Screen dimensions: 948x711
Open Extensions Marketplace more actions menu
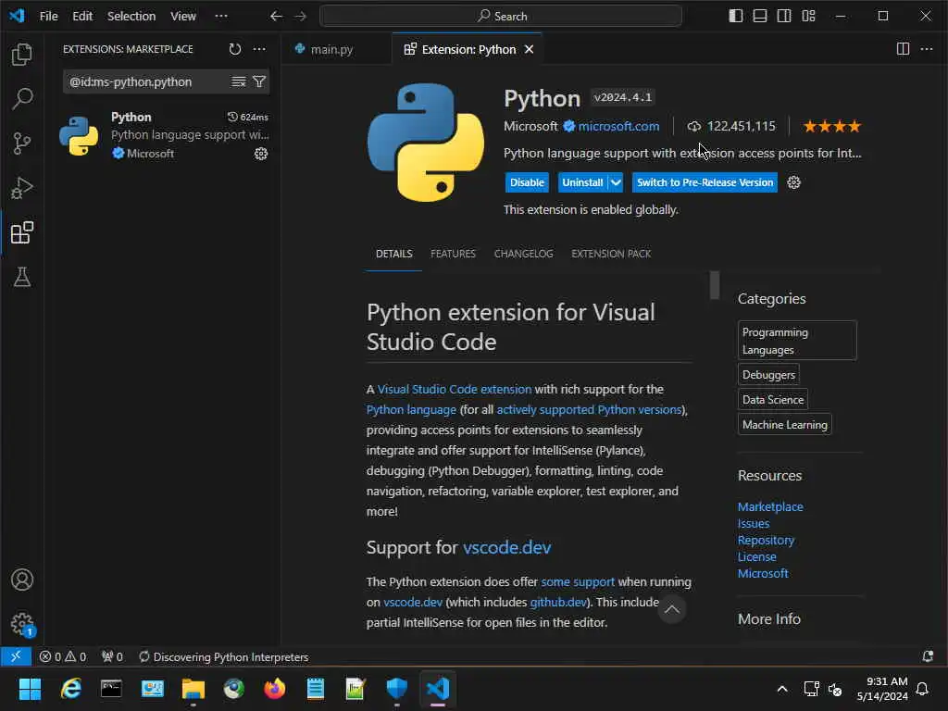coord(259,49)
